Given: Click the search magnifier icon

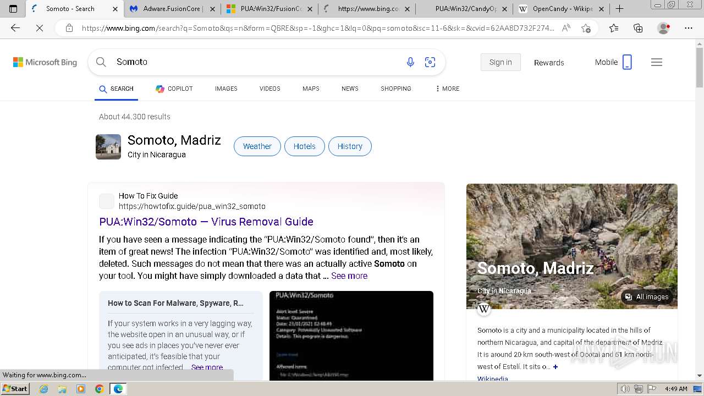Looking at the screenshot, I should tap(101, 62).
